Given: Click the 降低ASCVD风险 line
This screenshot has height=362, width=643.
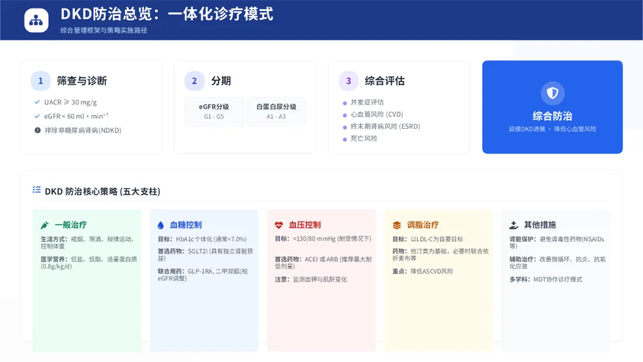Looking at the screenshot, I should pos(423,271).
